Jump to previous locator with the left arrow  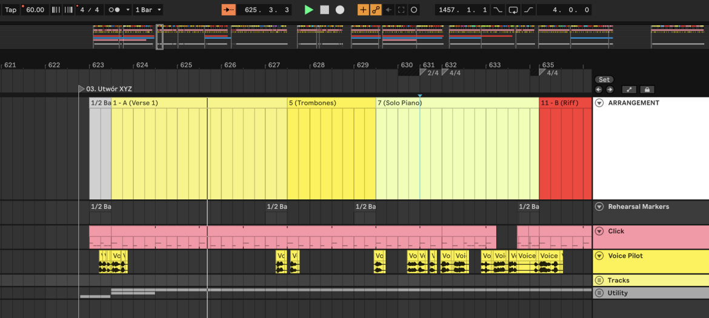tap(599, 90)
